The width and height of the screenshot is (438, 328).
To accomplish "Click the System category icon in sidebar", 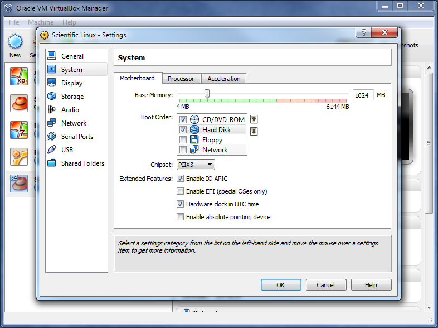I will tap(52, 69).
